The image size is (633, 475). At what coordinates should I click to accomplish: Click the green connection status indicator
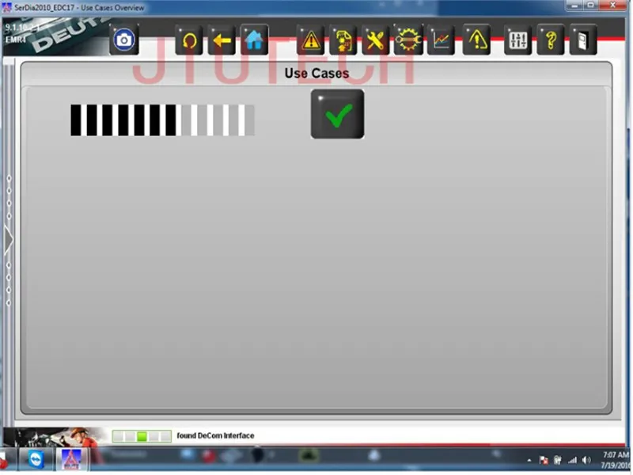142,436
